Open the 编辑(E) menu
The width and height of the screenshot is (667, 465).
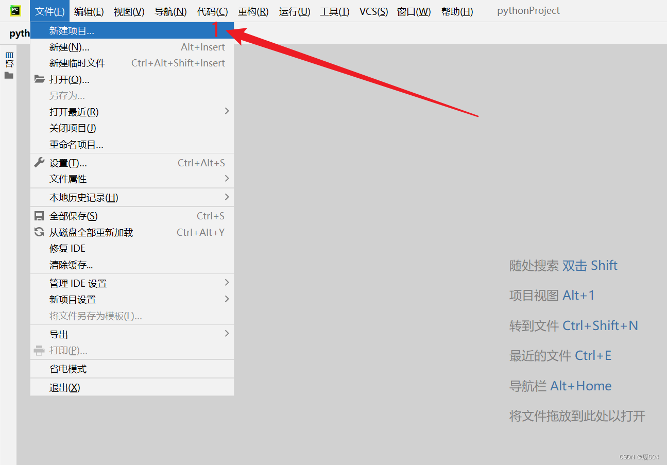[89, 11]
